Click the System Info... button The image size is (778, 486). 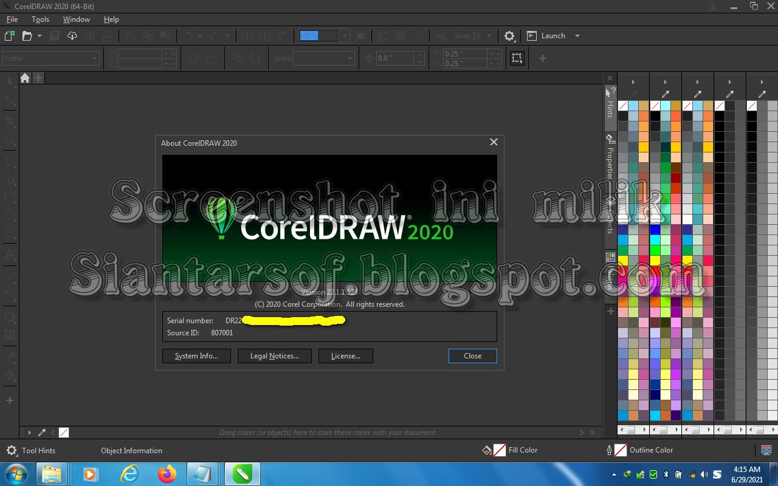tap(196, 356)
